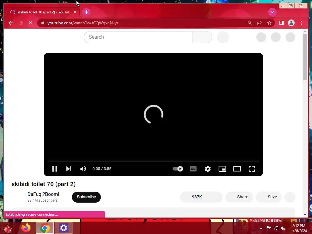The image size is (312, 234).
Task: Like the video showing 987K
Action: click(x=193, y=197)
